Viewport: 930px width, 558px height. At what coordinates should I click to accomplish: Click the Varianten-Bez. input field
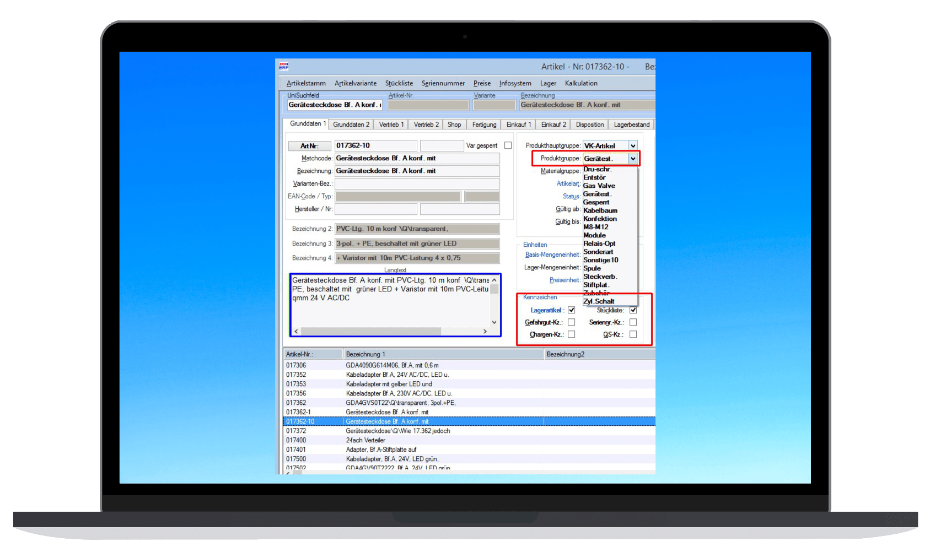click(417, 183)
